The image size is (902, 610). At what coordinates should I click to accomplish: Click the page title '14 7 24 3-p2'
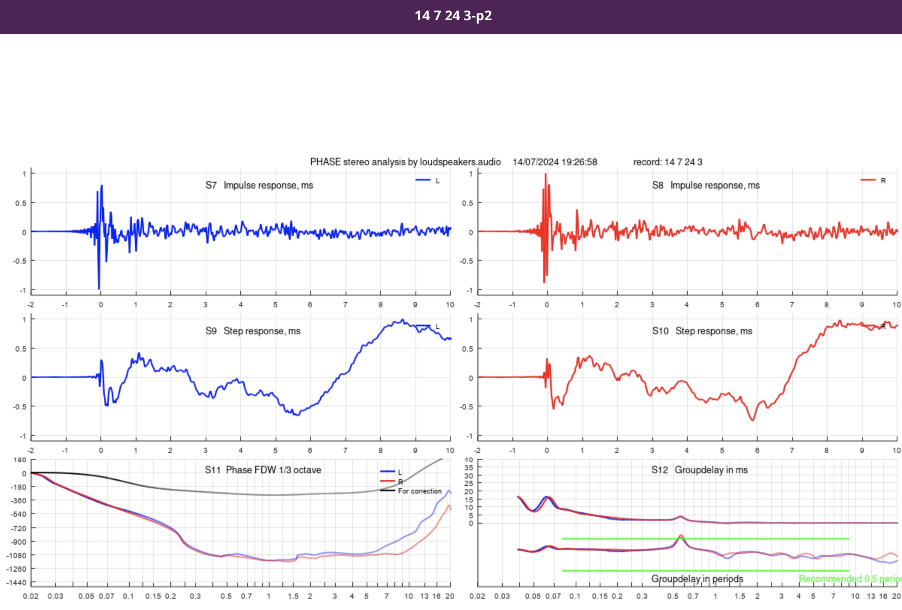(x=453, y=15)
